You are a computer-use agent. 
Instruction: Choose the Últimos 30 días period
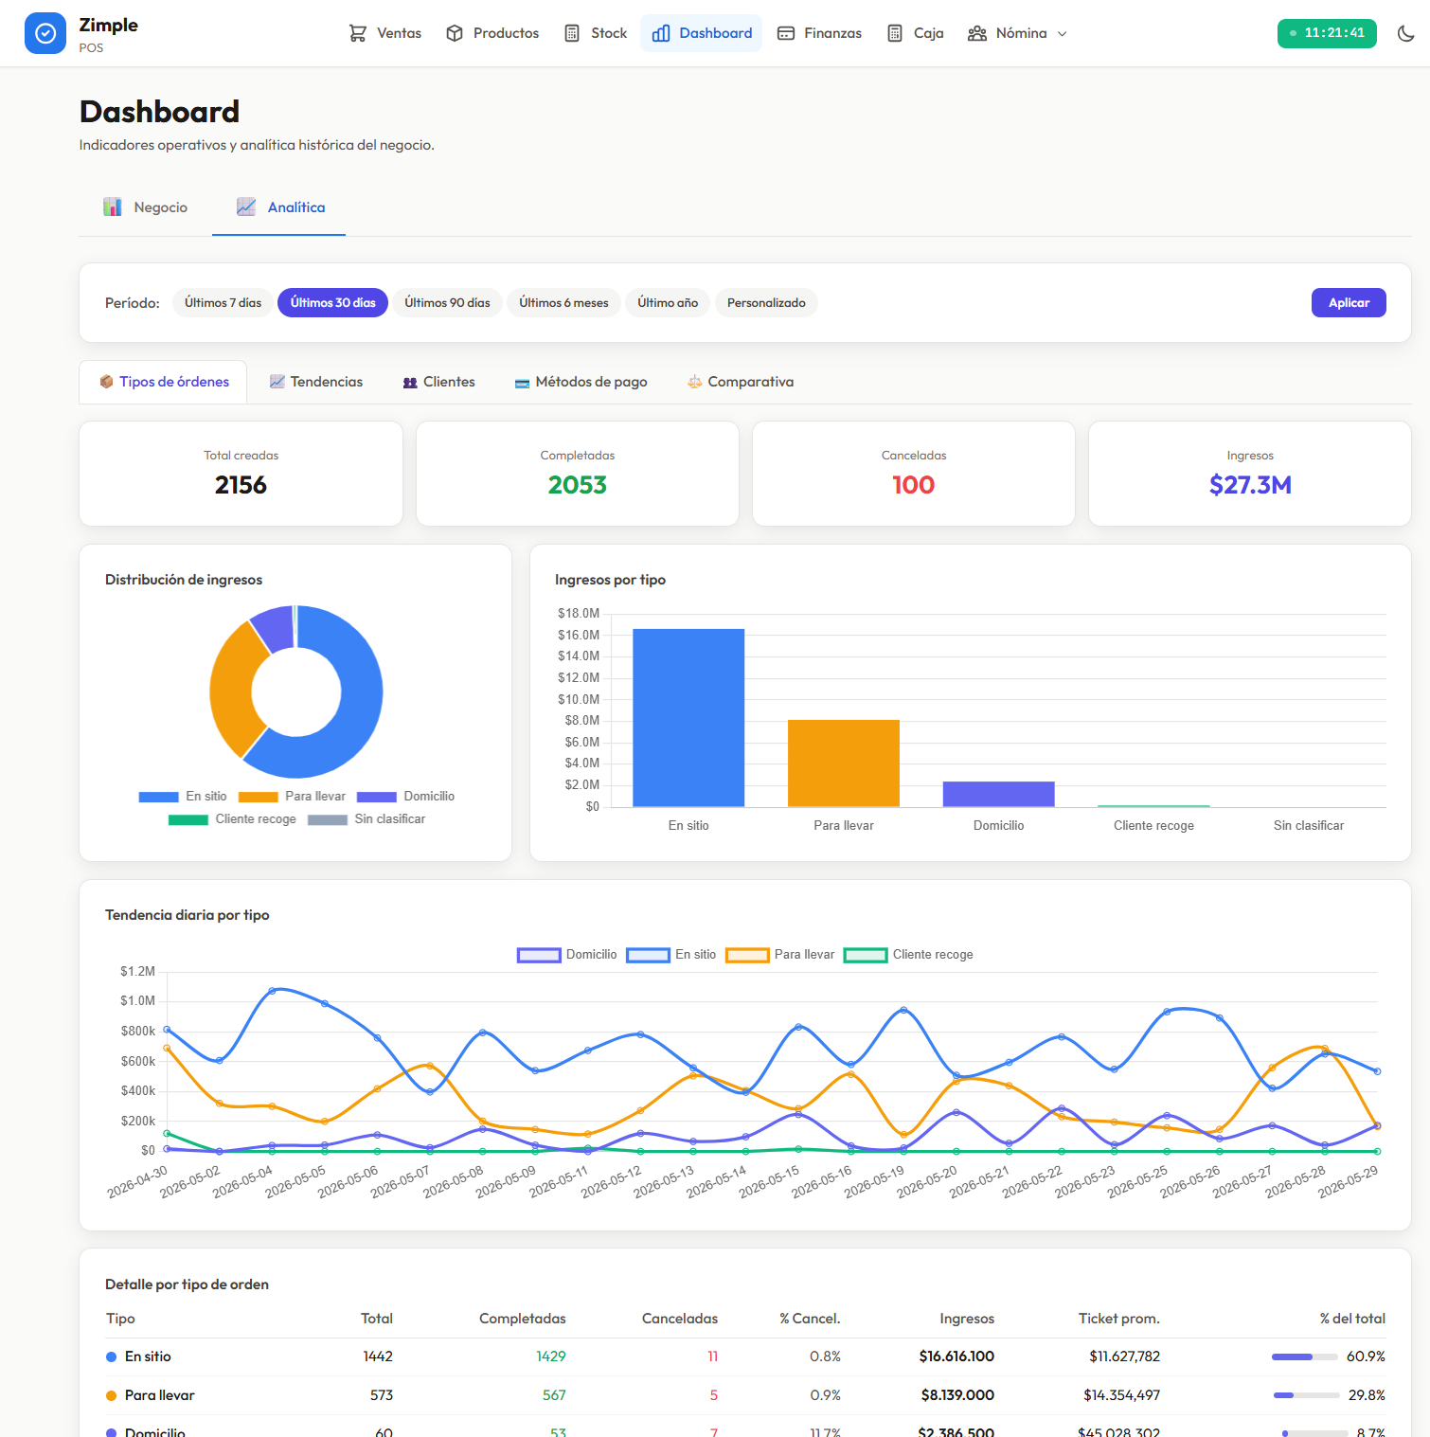(x=333, y=303)
